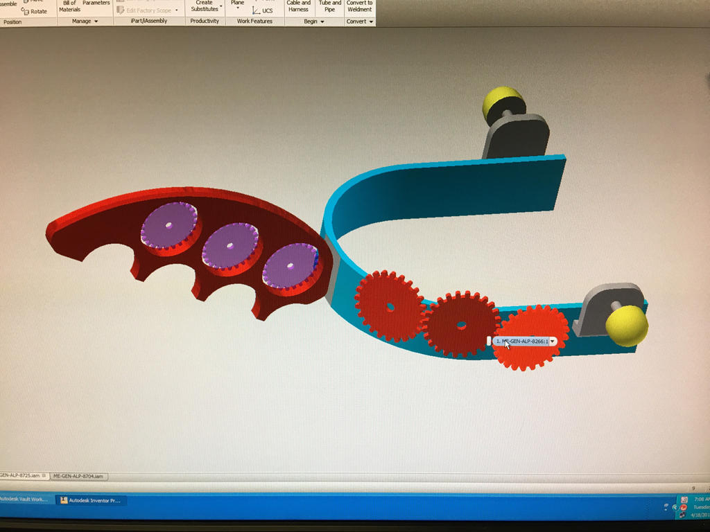Click Convert to Weldment
This screenshot has height=532, width=710.
click(360, 6)
